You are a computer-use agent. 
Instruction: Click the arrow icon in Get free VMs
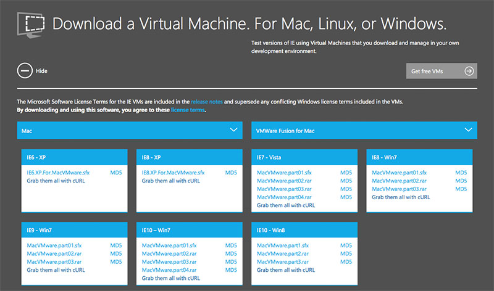[469, 71]
